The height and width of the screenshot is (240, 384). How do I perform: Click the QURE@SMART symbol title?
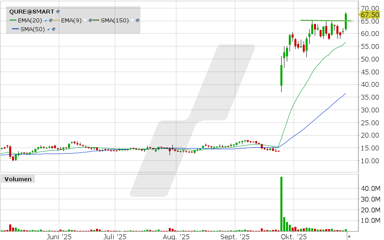tap(32, 12)
